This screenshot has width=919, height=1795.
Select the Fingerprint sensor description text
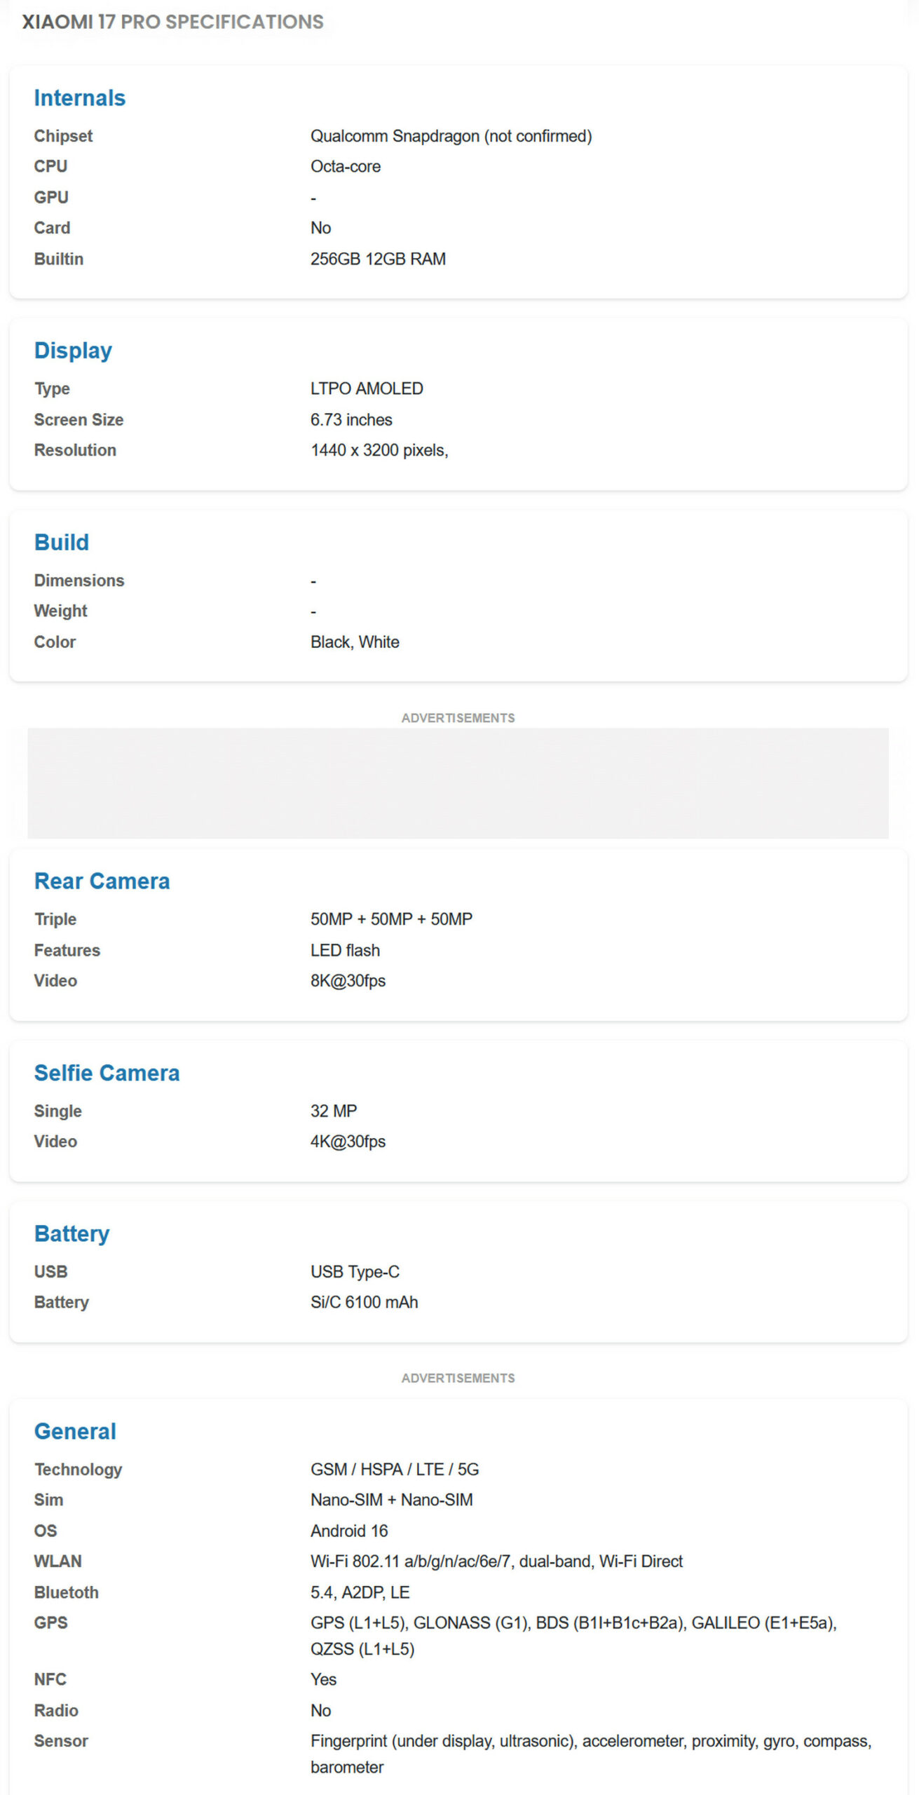point(591,1754)
